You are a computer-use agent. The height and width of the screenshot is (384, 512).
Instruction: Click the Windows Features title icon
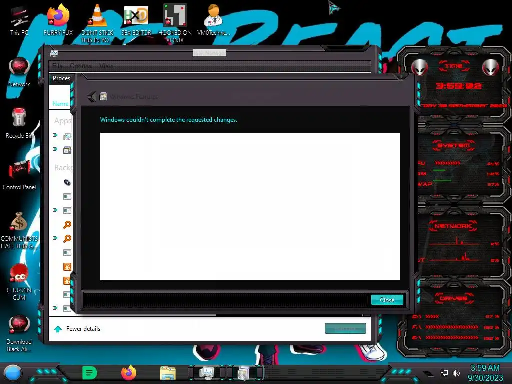point(103,96)
